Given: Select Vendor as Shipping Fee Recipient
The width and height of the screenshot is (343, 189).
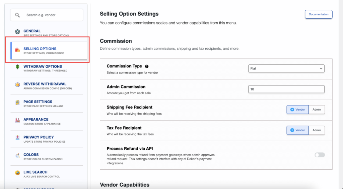Looking at the screenshot, I should click(x=297, y=110).
